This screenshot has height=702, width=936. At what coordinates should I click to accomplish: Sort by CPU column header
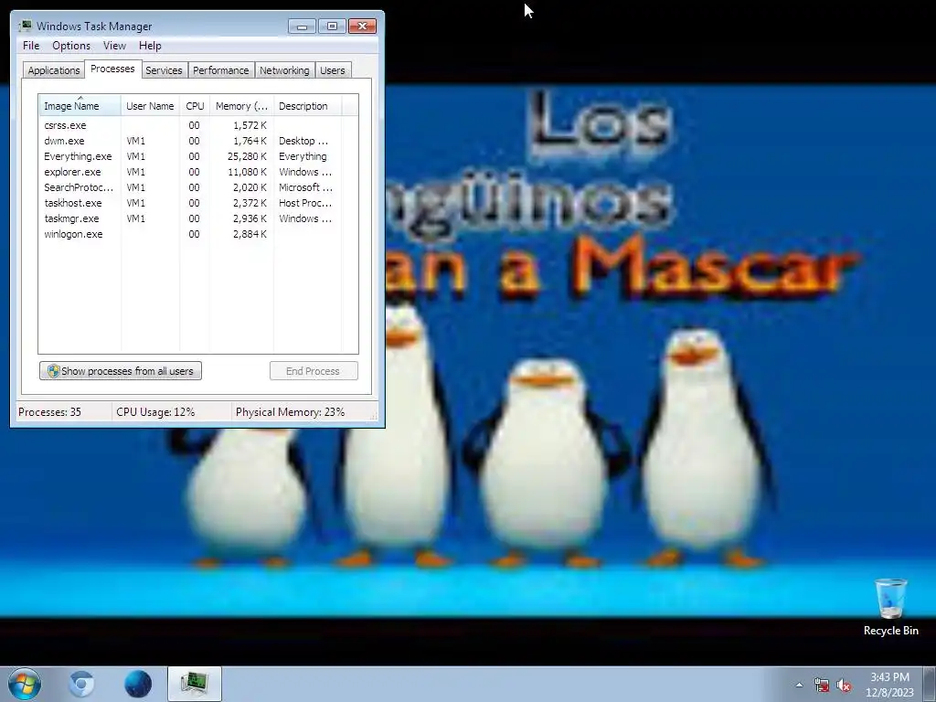195,106
